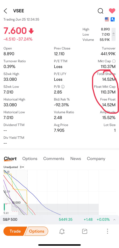Open search with the magnifier icon
119x248 pixels.
coord(101,11)
